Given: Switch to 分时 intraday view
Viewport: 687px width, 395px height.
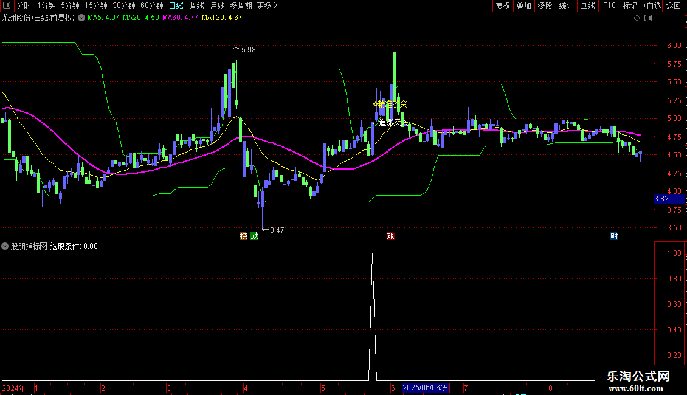Looking at the screenshot, I should pos(24,5).
